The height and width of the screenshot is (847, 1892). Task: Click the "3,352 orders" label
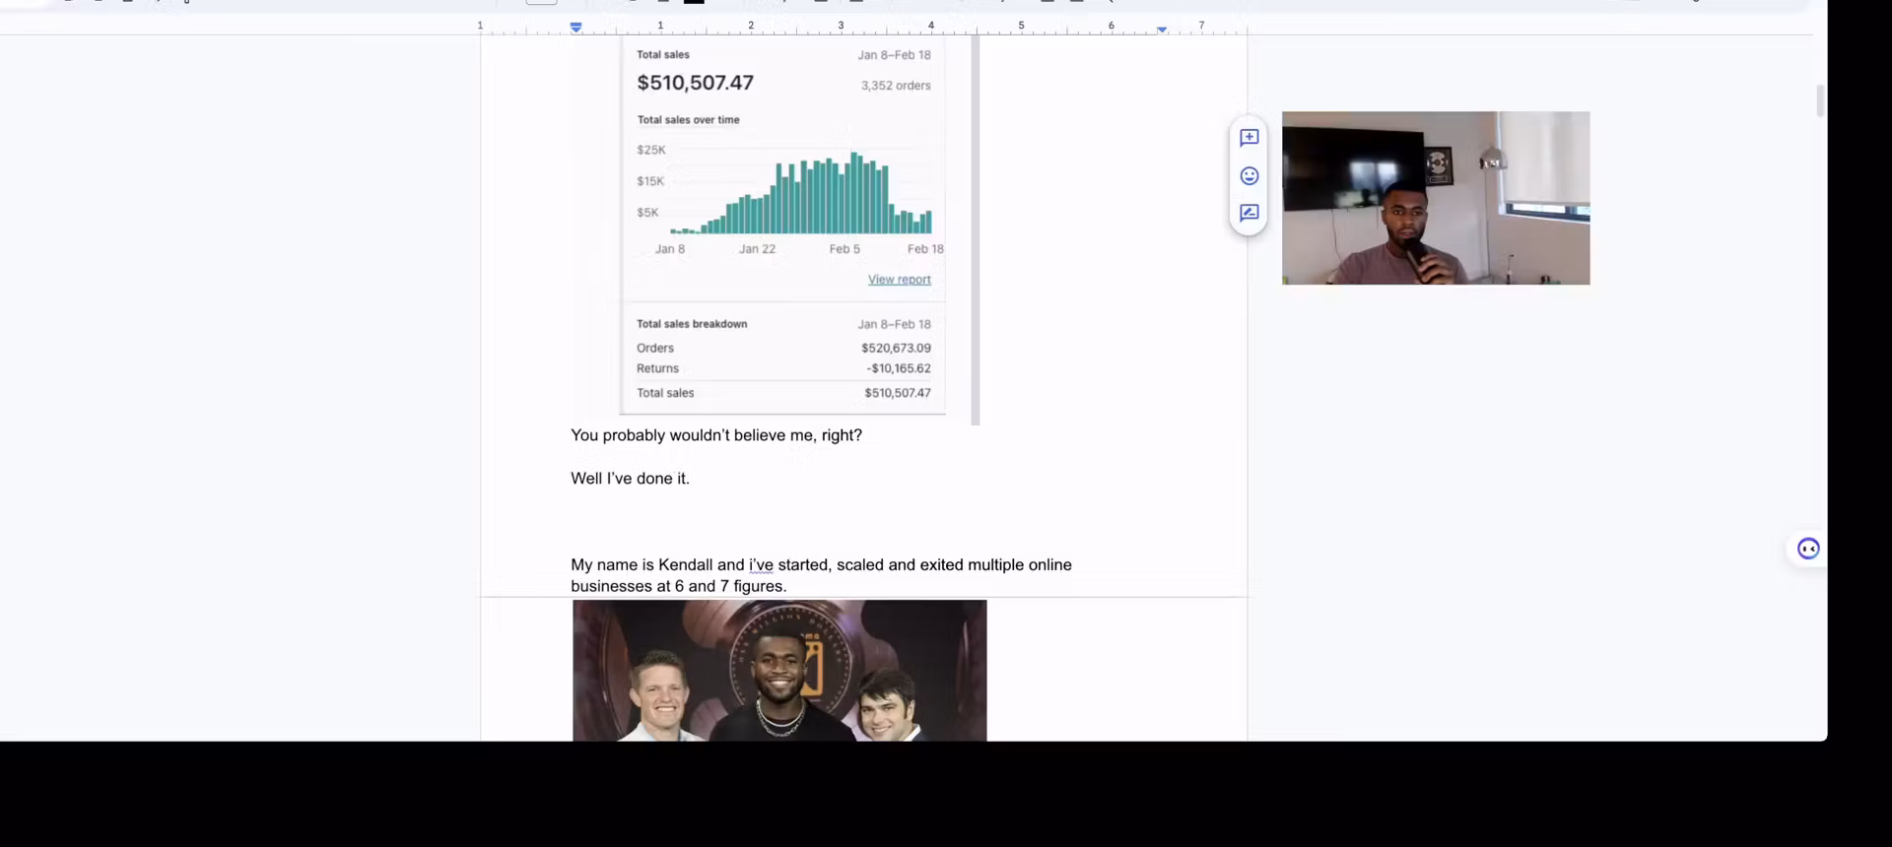895,86
